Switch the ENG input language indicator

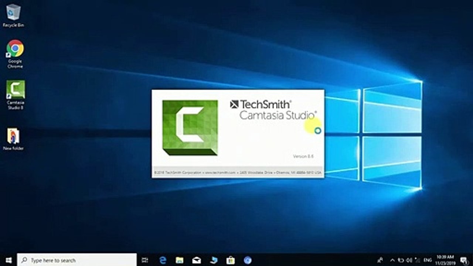(428, 260)
